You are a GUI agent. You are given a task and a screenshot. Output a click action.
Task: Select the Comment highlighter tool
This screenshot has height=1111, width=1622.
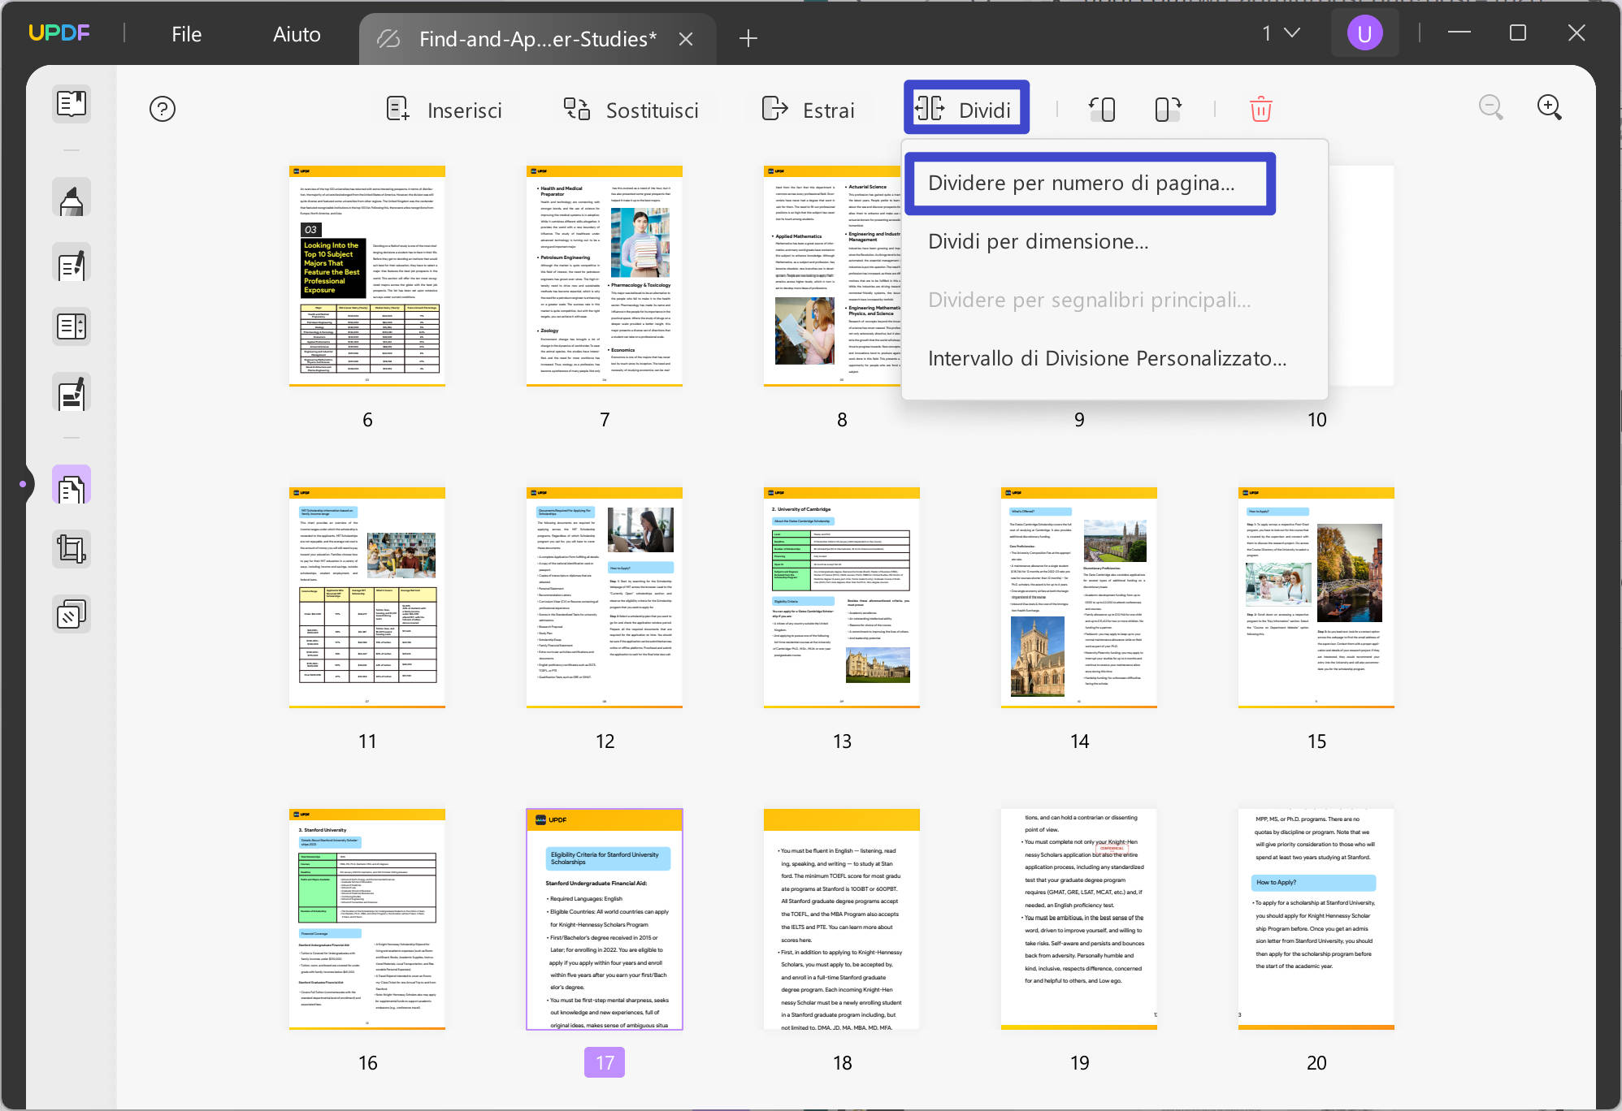(x=72, y=198)
